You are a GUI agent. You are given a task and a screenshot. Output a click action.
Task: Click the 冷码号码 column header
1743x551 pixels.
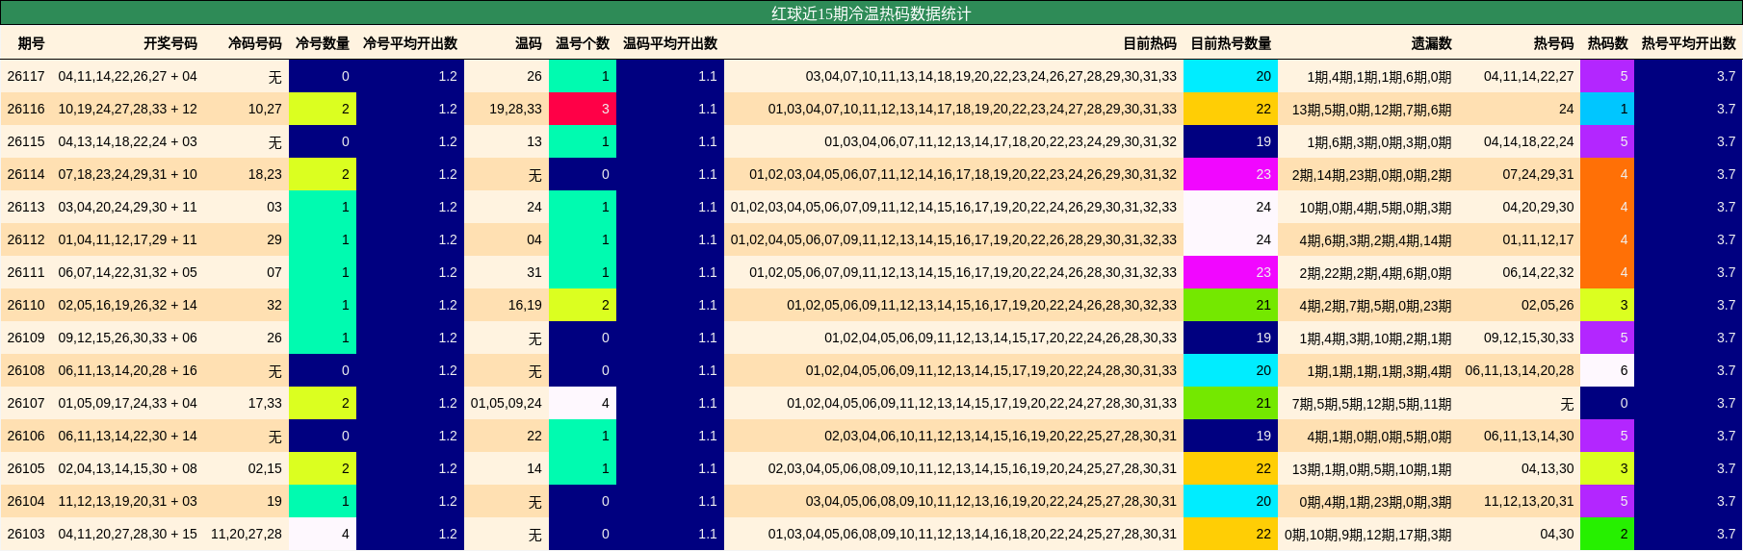point(255,43)
